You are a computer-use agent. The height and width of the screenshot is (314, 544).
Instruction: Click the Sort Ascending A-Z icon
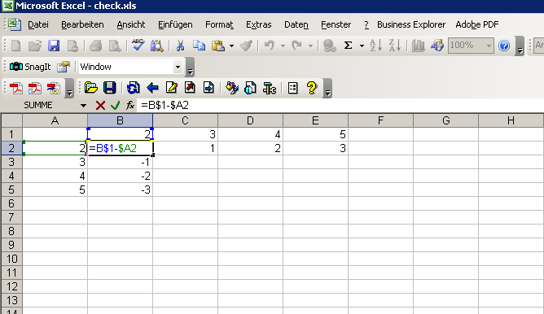[x=375, y=46]
